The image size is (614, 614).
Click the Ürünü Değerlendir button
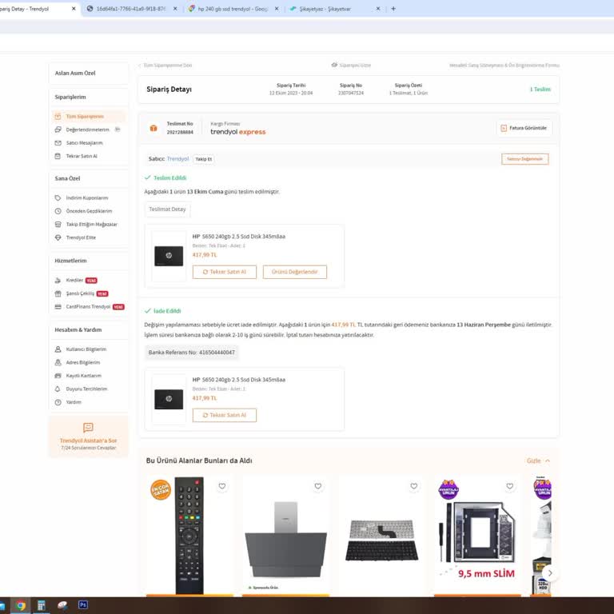pyautogui.click(x=295, y=272)
